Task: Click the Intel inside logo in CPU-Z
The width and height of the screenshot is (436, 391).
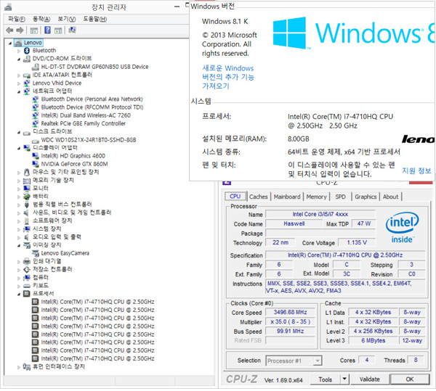Action: click(x=402, y=228)
